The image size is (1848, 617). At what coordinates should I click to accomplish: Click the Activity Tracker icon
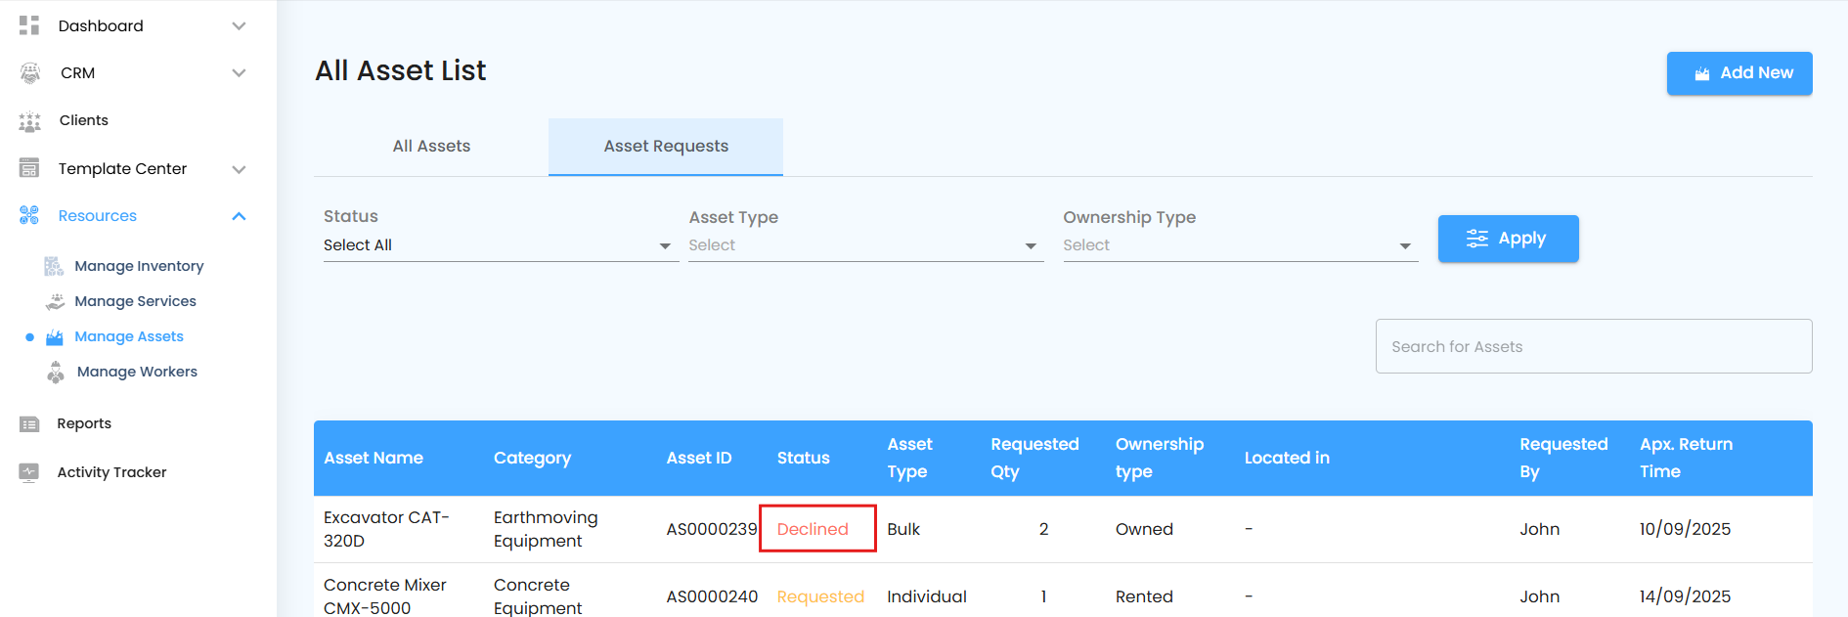[x=29, y=472]
